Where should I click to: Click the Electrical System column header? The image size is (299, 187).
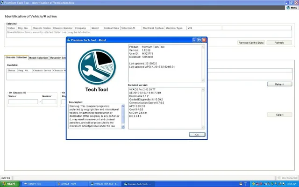(x=153, y=28)
